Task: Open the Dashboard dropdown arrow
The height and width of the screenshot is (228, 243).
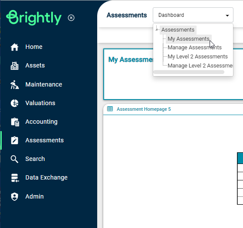Action: 227,15
